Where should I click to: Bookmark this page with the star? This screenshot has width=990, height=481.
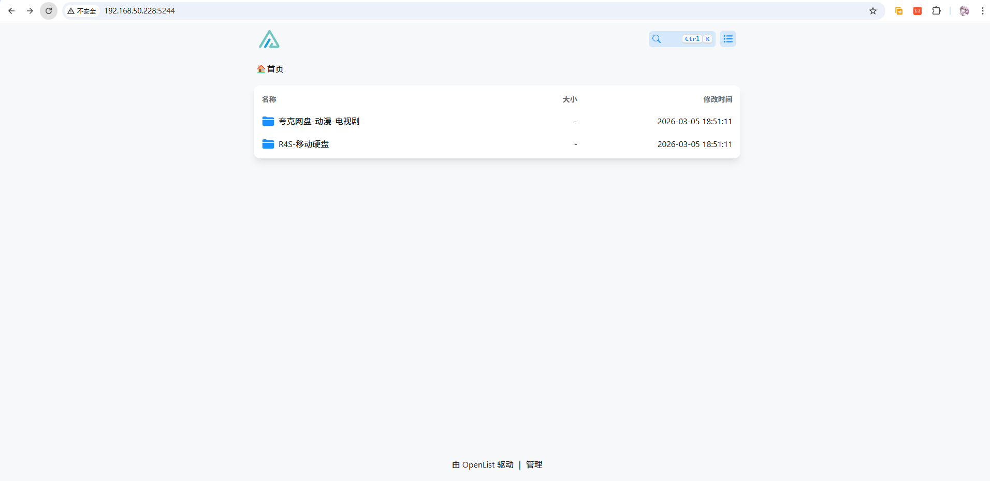pos(873,11)
